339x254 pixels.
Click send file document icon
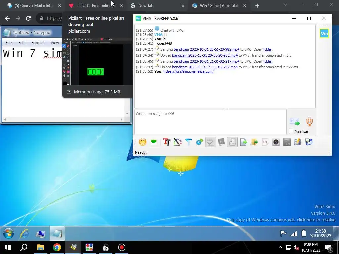[243, 142]
